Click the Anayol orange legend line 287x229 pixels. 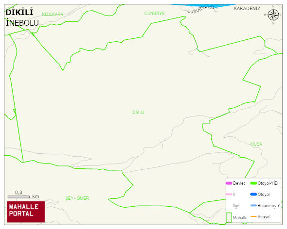click(x=253, y=217)
